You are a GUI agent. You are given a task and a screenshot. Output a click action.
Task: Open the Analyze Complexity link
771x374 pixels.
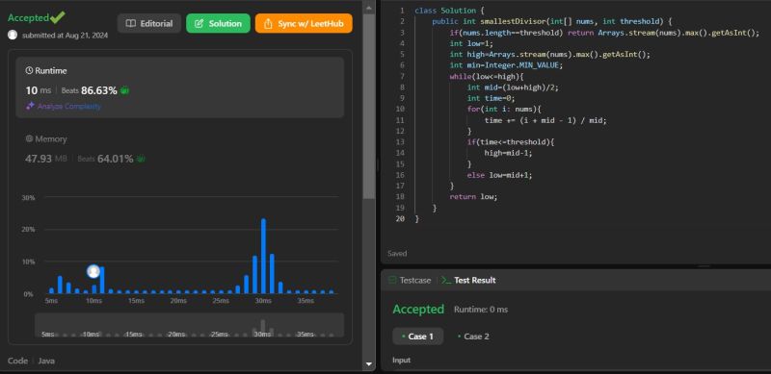tap(69, 106)
